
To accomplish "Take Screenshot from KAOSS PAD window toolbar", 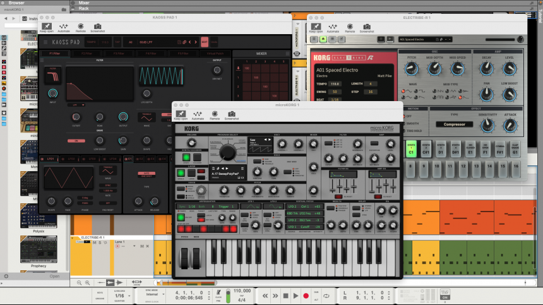I will [98, 27].
